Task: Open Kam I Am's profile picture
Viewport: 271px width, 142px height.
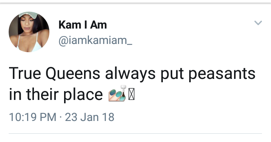Action: point(29,32)
